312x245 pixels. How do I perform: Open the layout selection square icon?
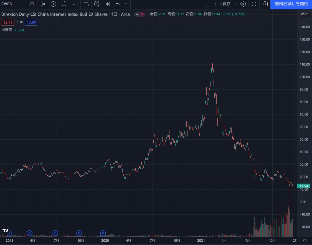tap(207, 4)
